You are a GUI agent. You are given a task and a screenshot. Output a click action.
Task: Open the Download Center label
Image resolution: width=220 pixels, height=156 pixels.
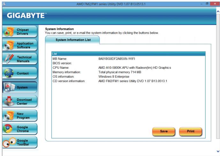click(24, 102)
